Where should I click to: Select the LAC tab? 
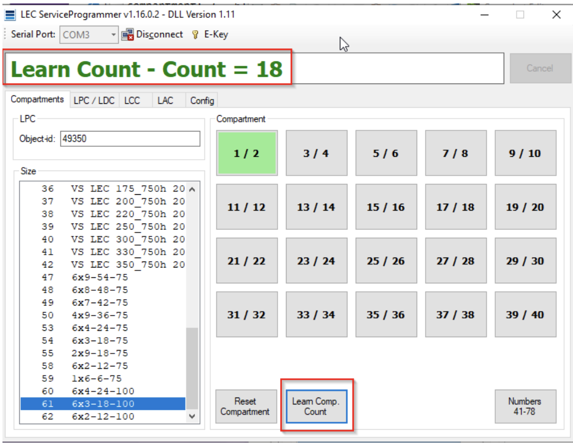pos(165,100)
